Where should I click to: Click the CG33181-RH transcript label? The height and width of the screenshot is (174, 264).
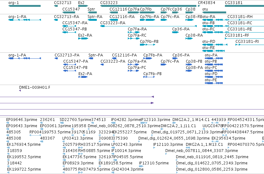tap(240, 17)
